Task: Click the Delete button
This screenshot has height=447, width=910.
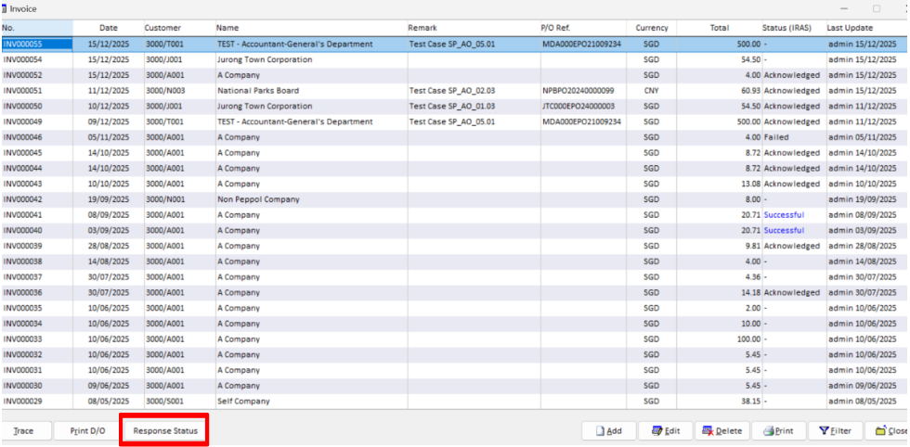Action: coord(722,430)
